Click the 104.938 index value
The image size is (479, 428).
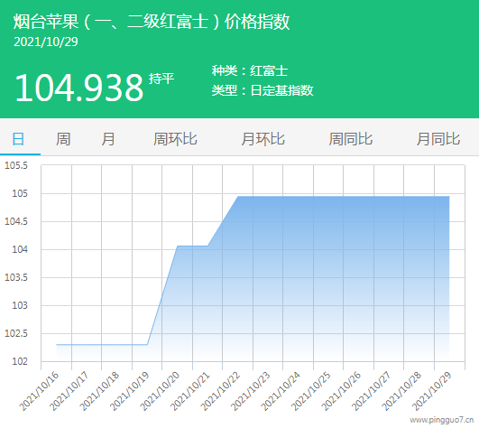[79, 88]
